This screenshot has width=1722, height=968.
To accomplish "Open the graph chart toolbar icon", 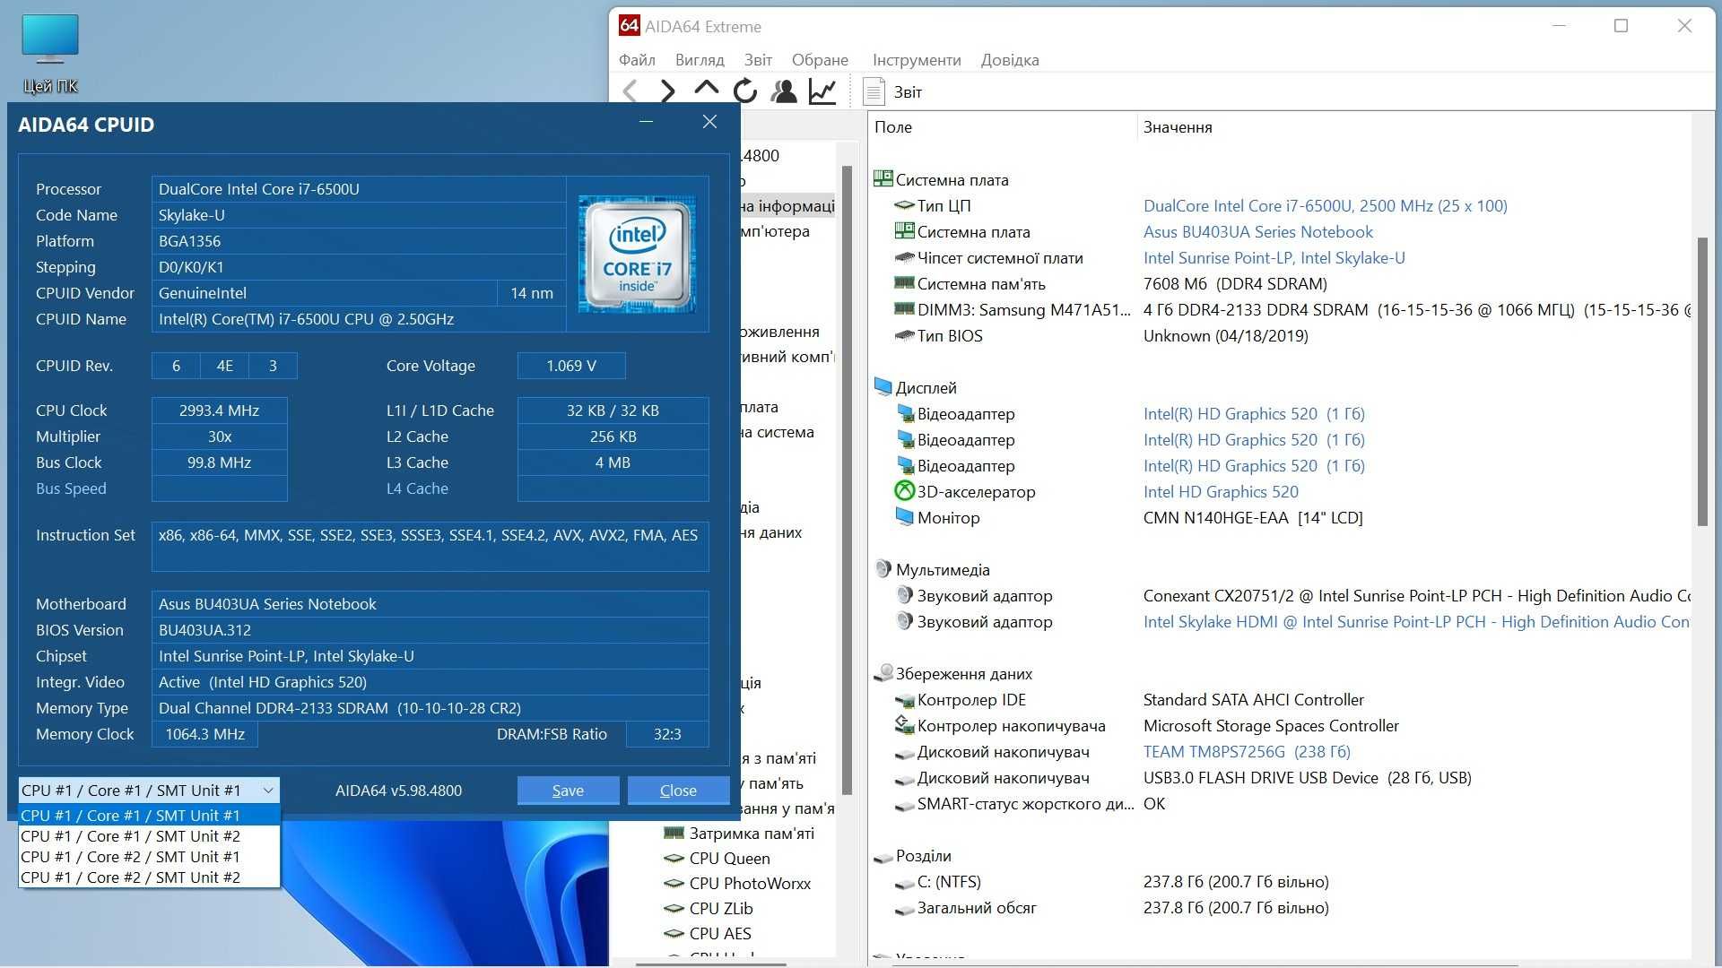I will pyautogui.click(x=822, y=91).
